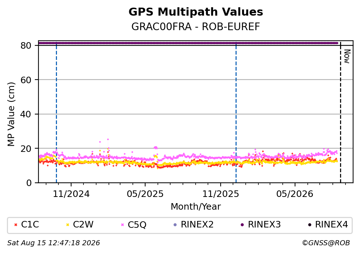Select the C5Q legend label
The width and height of the screenshot is (360, 254).
tap(137, 225)
